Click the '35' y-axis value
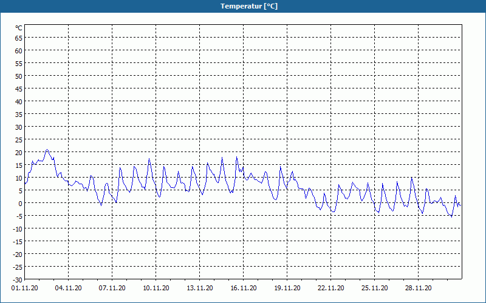The image size is (486, 303). tap(19, 115)
